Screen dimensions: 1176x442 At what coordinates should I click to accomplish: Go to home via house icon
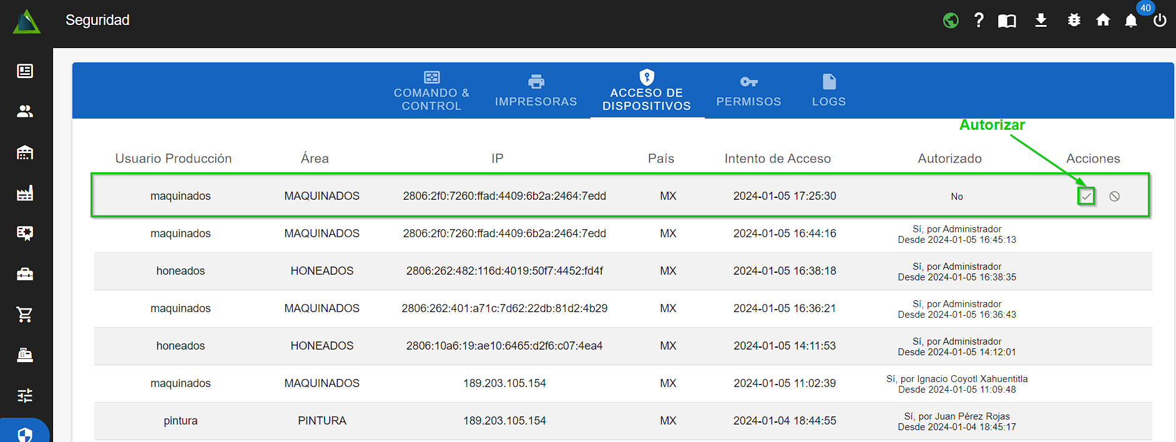(x=1103, y=21)
